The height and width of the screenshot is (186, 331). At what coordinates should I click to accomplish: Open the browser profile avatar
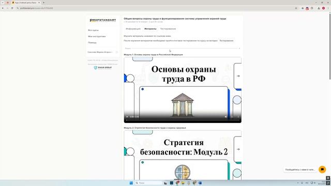coord(323,8)
